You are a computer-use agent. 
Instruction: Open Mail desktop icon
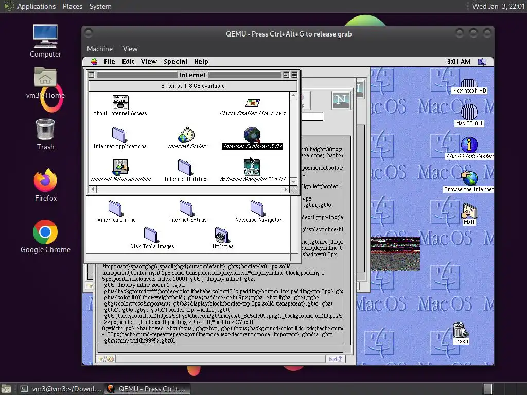469,211
